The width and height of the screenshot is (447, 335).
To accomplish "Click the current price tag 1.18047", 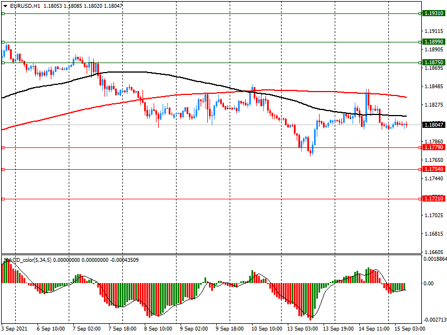I will pyautogui.click(x=434, y=125).
